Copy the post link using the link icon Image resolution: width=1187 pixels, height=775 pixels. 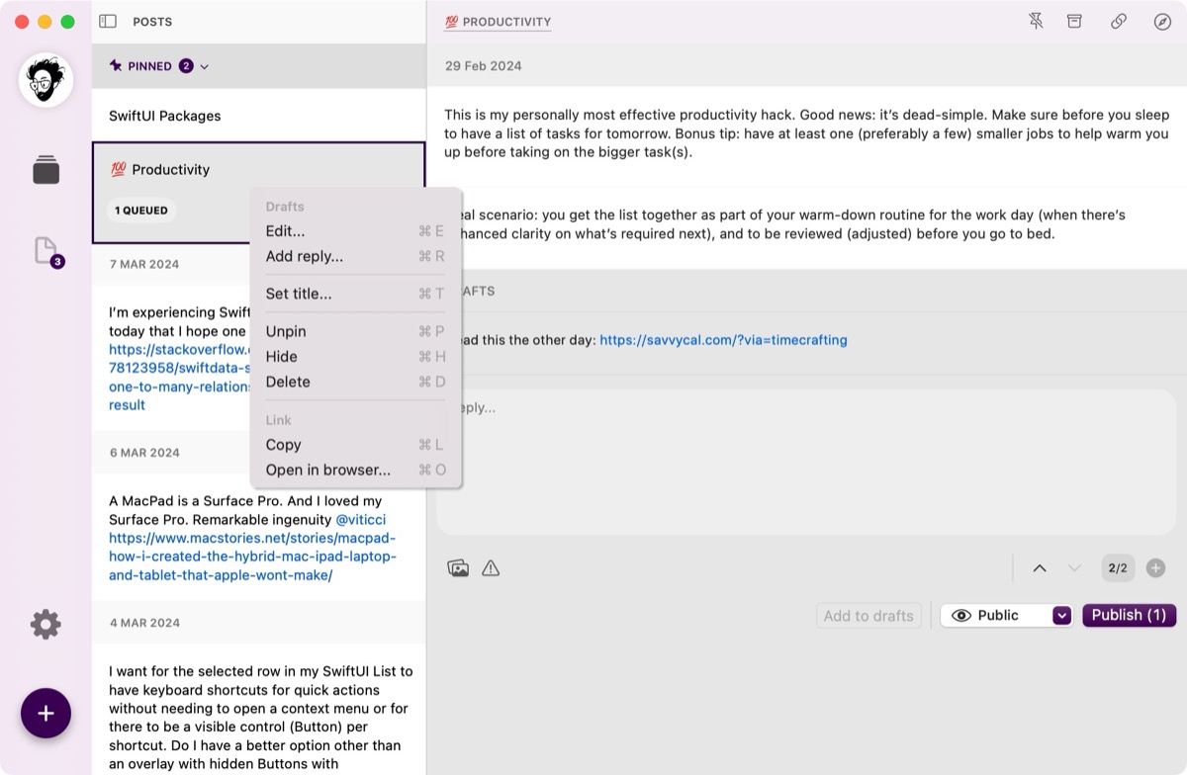click(1118, 21)
